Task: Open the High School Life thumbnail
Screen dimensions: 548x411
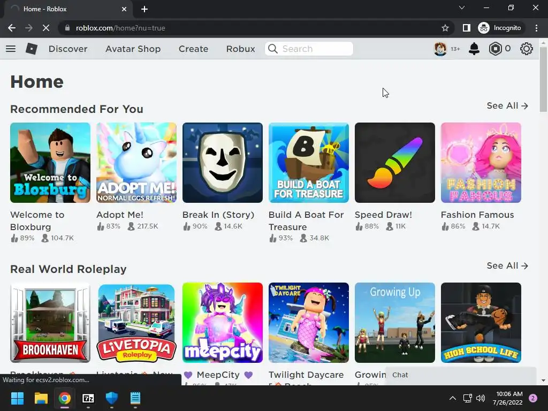Action: [481, 323]
